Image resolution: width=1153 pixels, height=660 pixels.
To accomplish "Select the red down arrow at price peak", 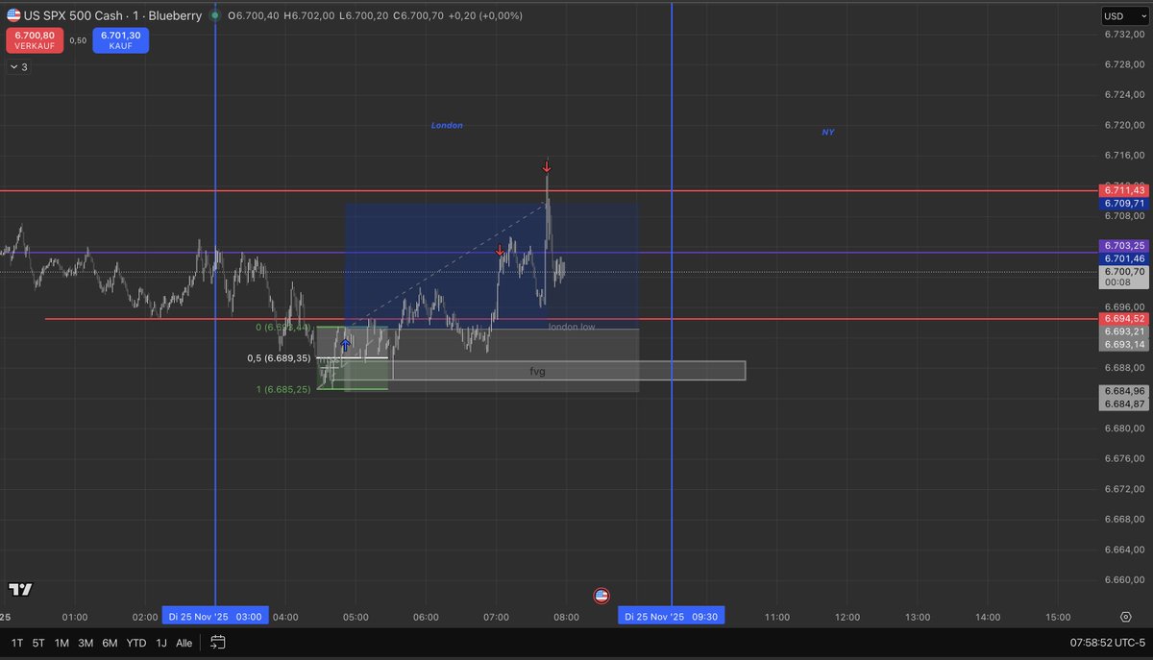I will (x=547, y=167).
